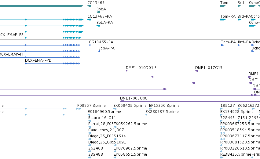Click the 7131 label
The width and height of the screenshot is (260, 159).
(242, 118)
